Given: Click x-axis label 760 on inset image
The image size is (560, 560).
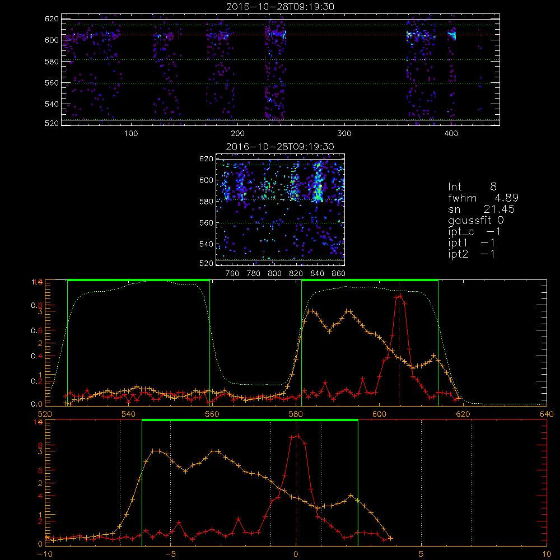Looking at the screenshot, I should click(232, 274).
